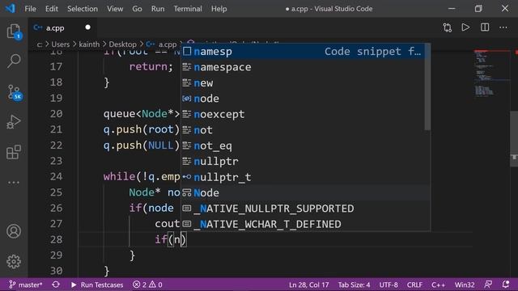This screenshot has width=518, height=291.
Task: Open Desktop breadcrumb folder
Action: point(122,44)
